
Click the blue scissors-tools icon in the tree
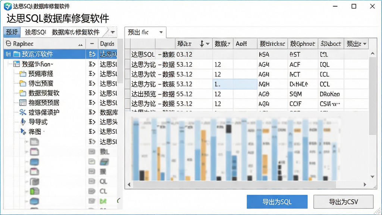coord(23,112)
